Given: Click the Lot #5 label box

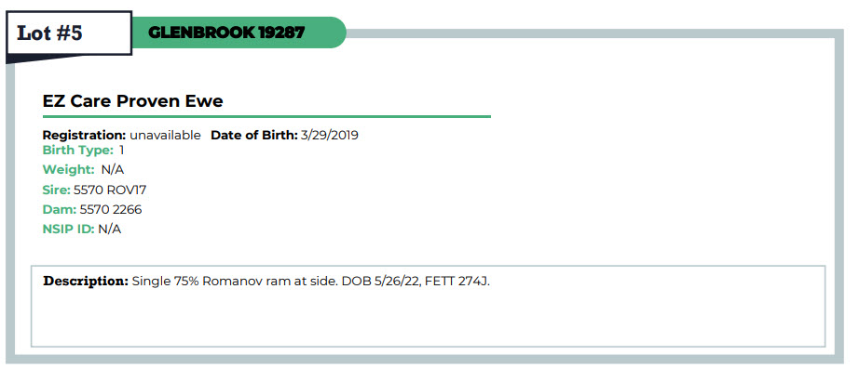Looking at the screenshot, I should (x=69, y=33).
